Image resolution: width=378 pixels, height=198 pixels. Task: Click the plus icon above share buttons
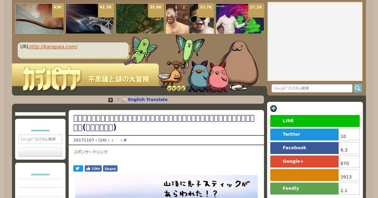click(274, 108)
